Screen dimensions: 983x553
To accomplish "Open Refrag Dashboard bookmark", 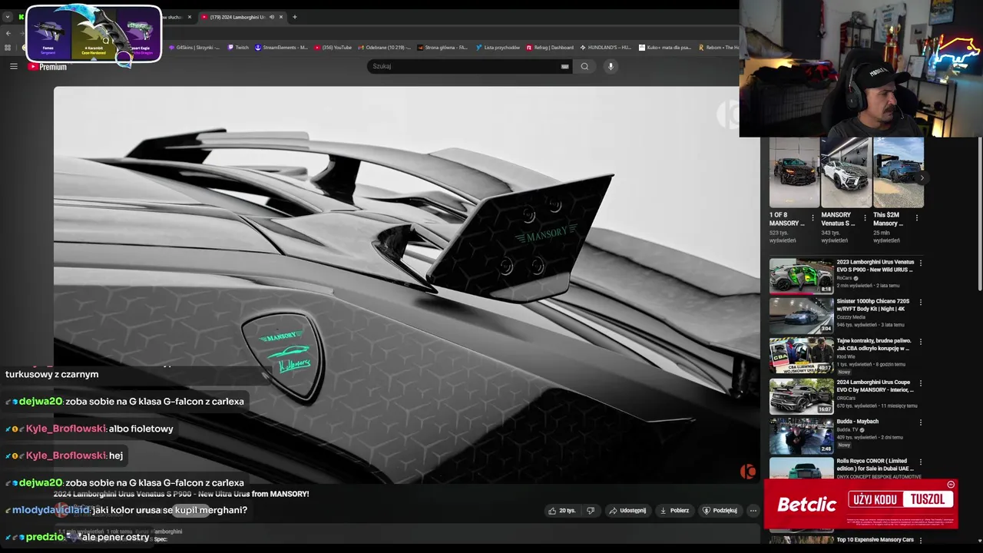I will pos(550,48).
